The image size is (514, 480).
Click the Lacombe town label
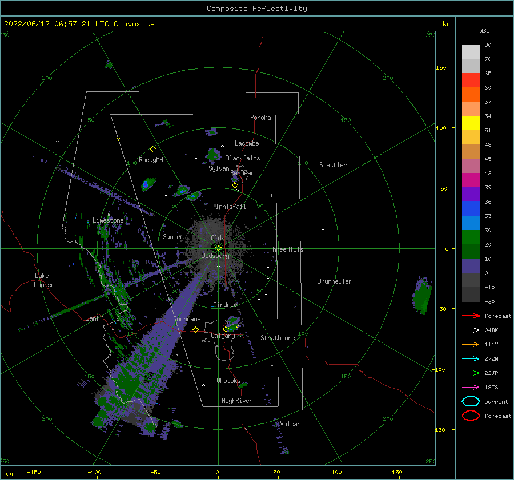(247, 143)
